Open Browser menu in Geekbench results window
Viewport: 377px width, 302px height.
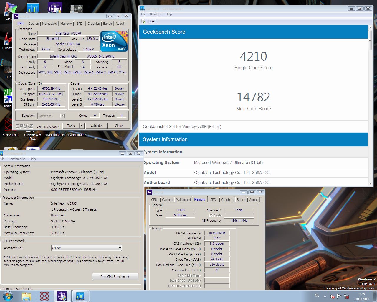156,14
